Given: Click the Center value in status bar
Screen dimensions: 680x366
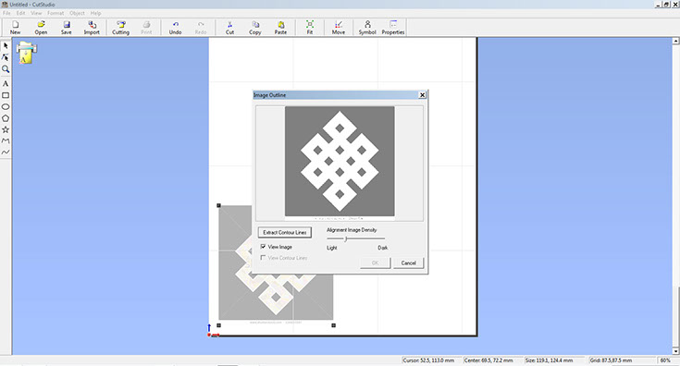Looking at the screenshot, I should [x=488, y=360].
